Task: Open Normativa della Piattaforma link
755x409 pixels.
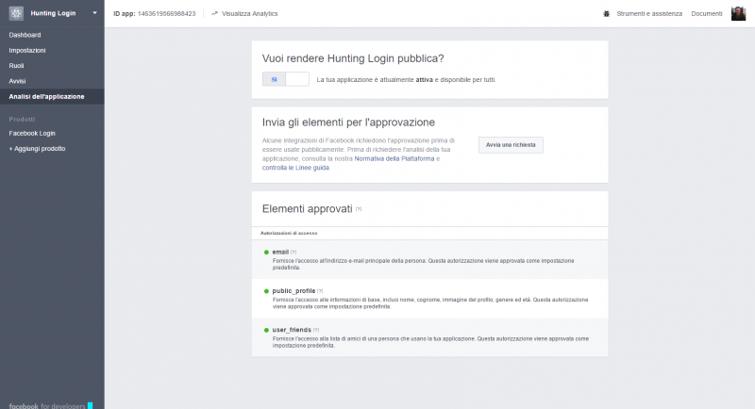Action: 394,158
